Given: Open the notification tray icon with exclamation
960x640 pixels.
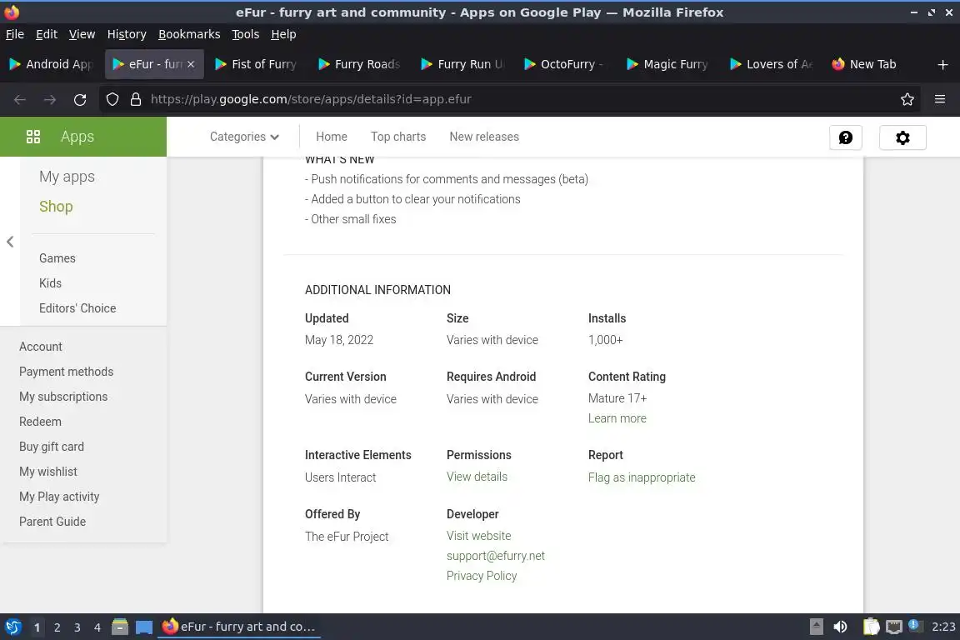Looking at the screenshot, I should (x=914, y=625).
